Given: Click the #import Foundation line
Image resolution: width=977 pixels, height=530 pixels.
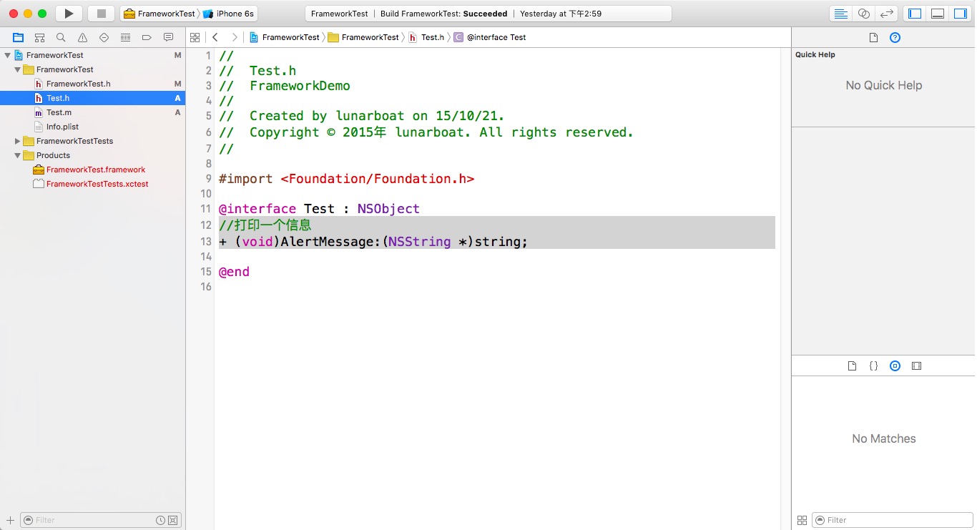Looking at the screenshot, I should coord(347,179).
